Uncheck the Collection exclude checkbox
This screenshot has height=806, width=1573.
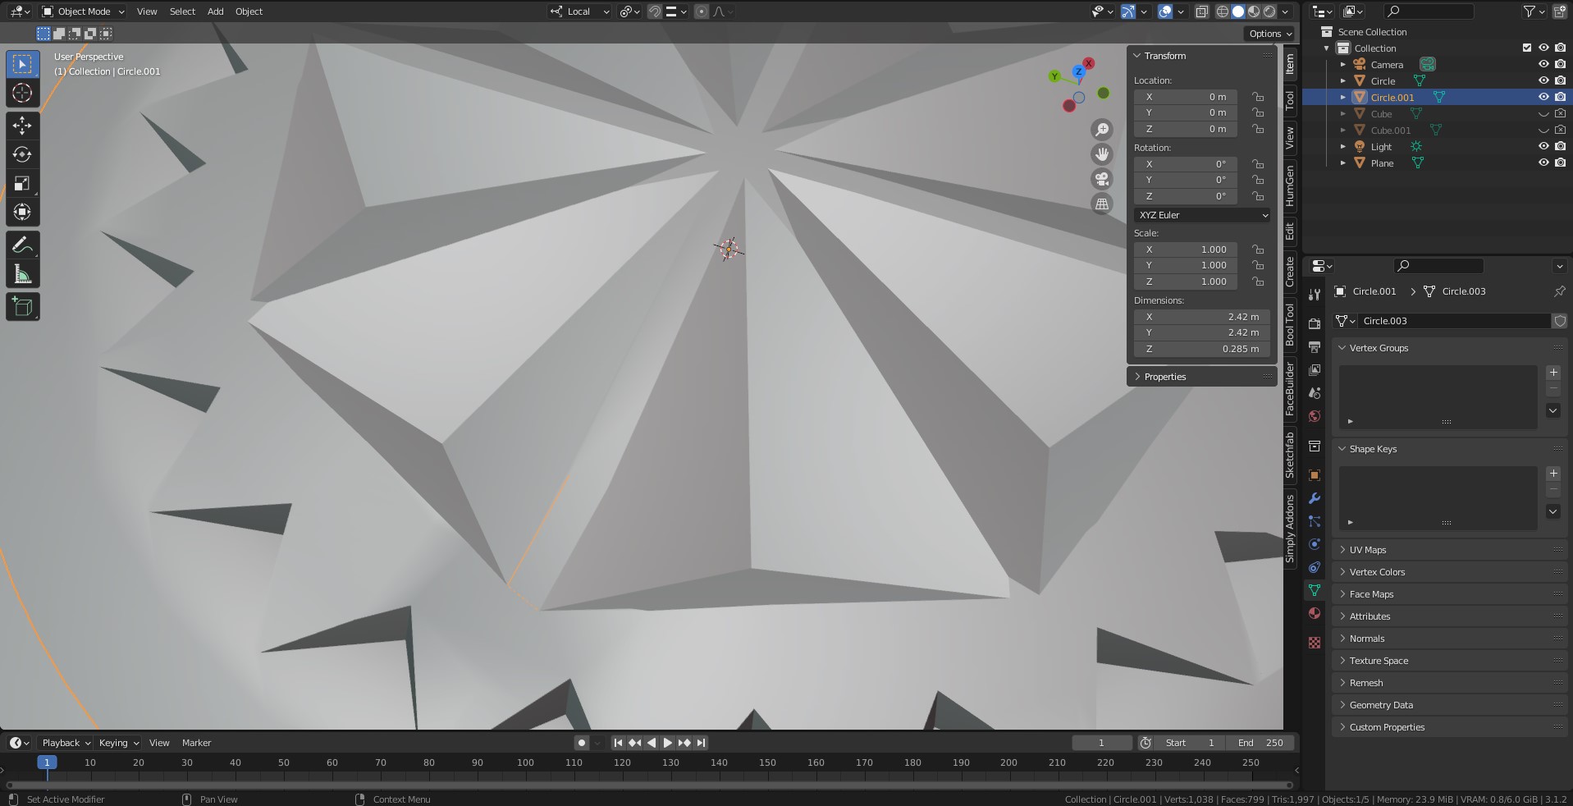1527,48
